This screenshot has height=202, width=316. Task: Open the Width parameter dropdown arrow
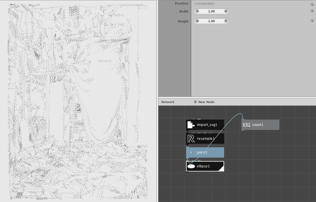[x=312, y=11]
